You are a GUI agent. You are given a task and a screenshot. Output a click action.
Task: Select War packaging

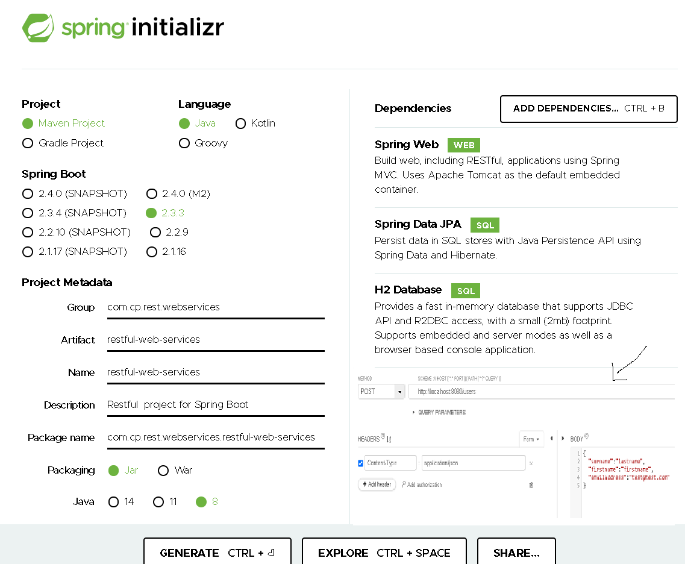(163, 470)
